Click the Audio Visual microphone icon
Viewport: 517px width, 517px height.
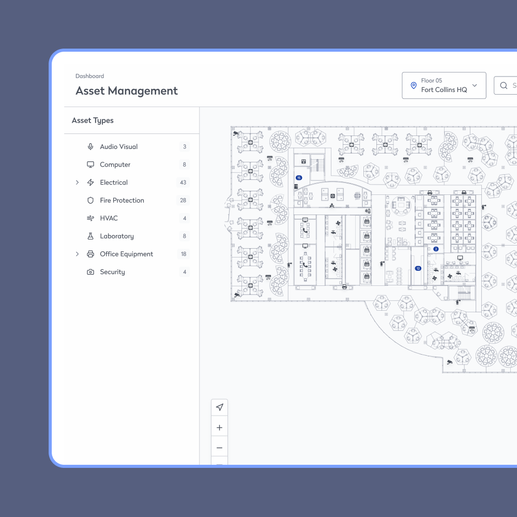[90, 147]
